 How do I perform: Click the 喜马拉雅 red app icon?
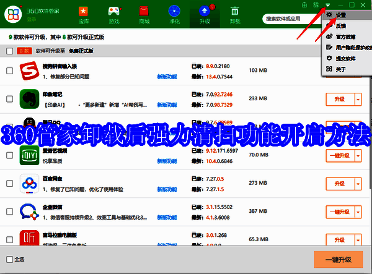(x=29, y=238)
